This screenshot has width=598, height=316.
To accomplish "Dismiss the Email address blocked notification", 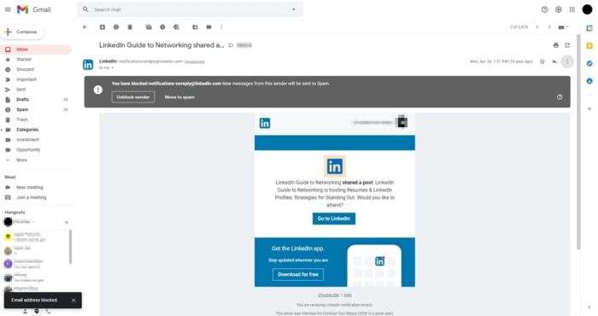I will (x=73, y=301).
